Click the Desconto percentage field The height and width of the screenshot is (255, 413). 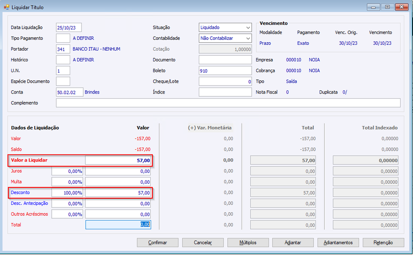pos(67,193)
